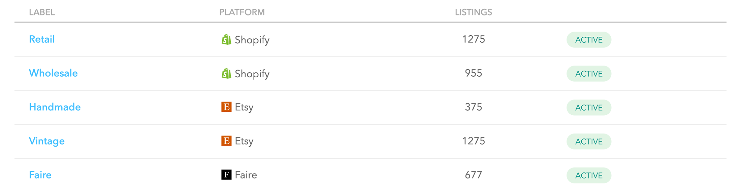
Task: Select the 677 listings count
Action: (474, 175)
